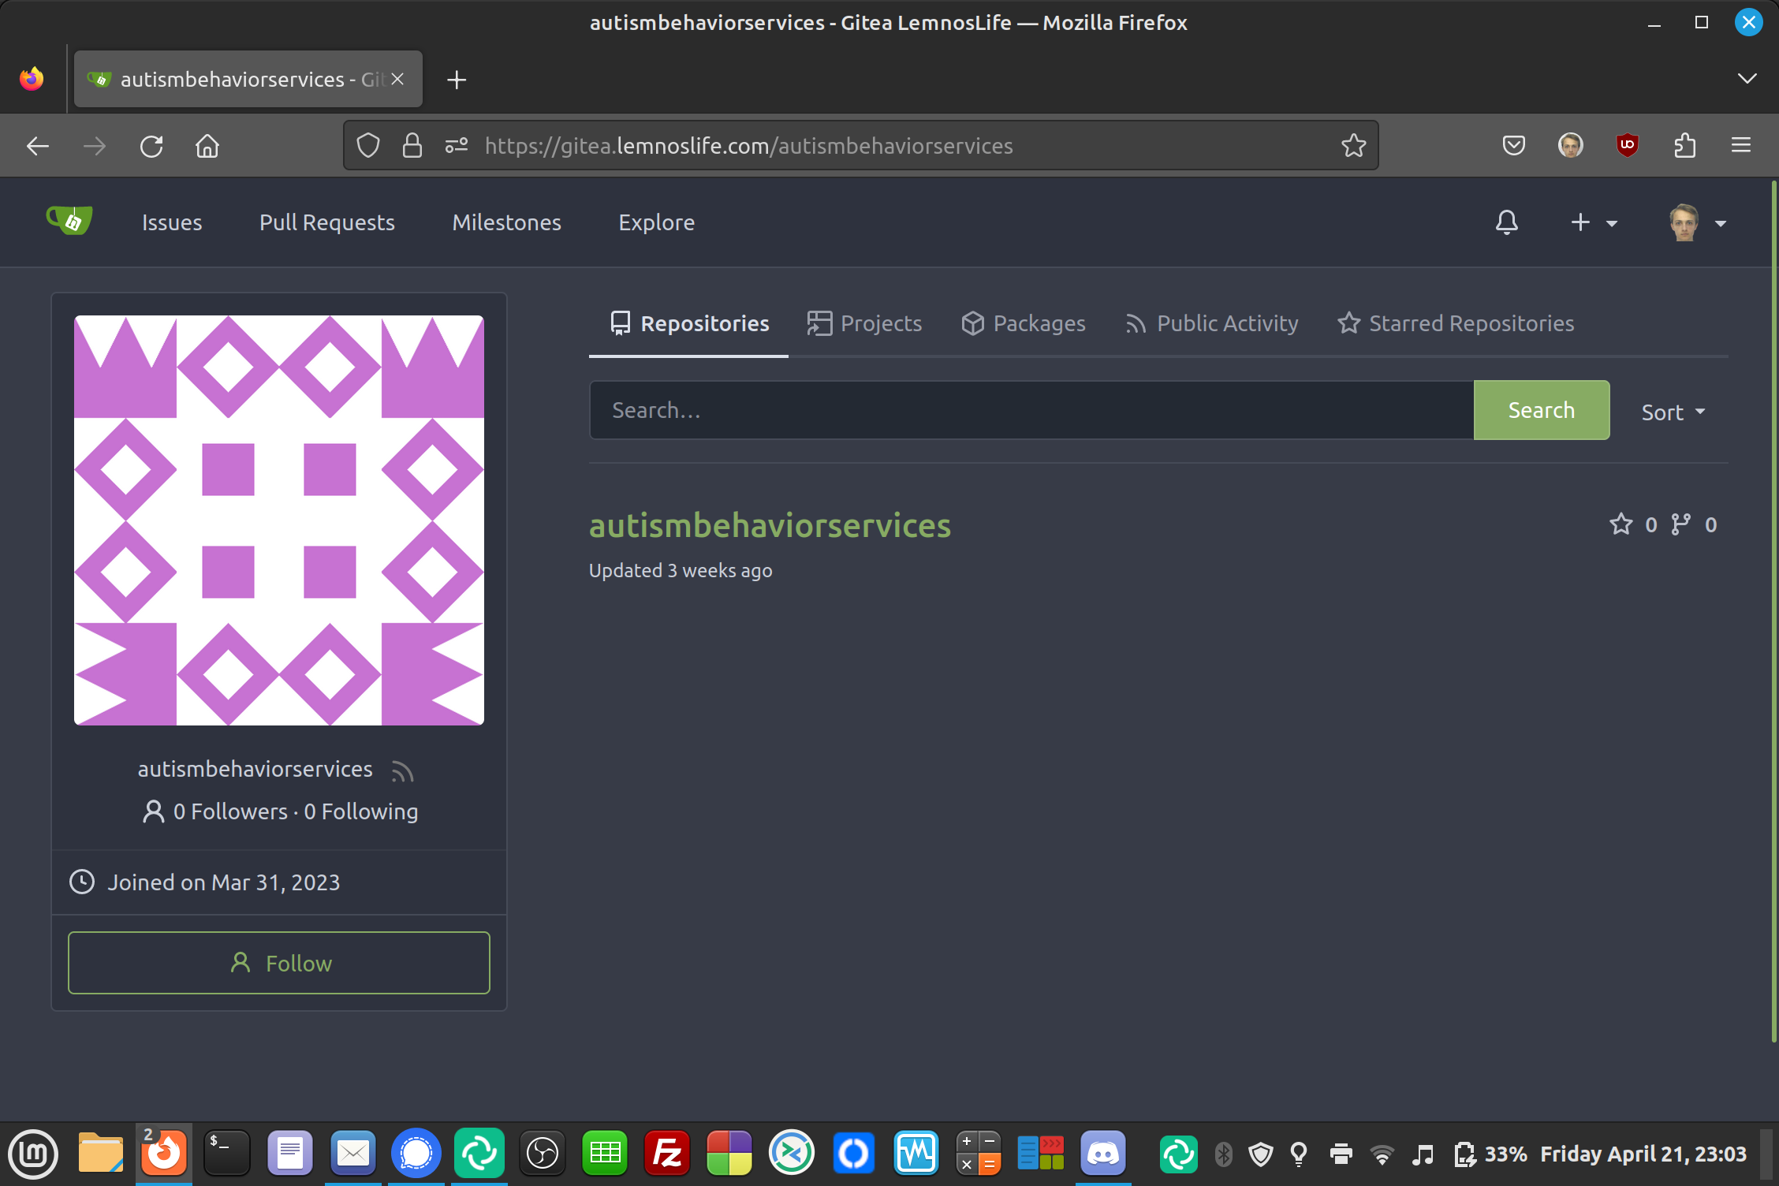Click the uBlock Origin extension icon
The image size is (1779, 1186).
pos(1627,145)
